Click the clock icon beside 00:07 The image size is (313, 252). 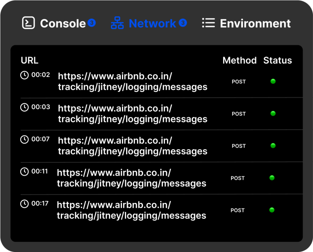pos(24,139)
